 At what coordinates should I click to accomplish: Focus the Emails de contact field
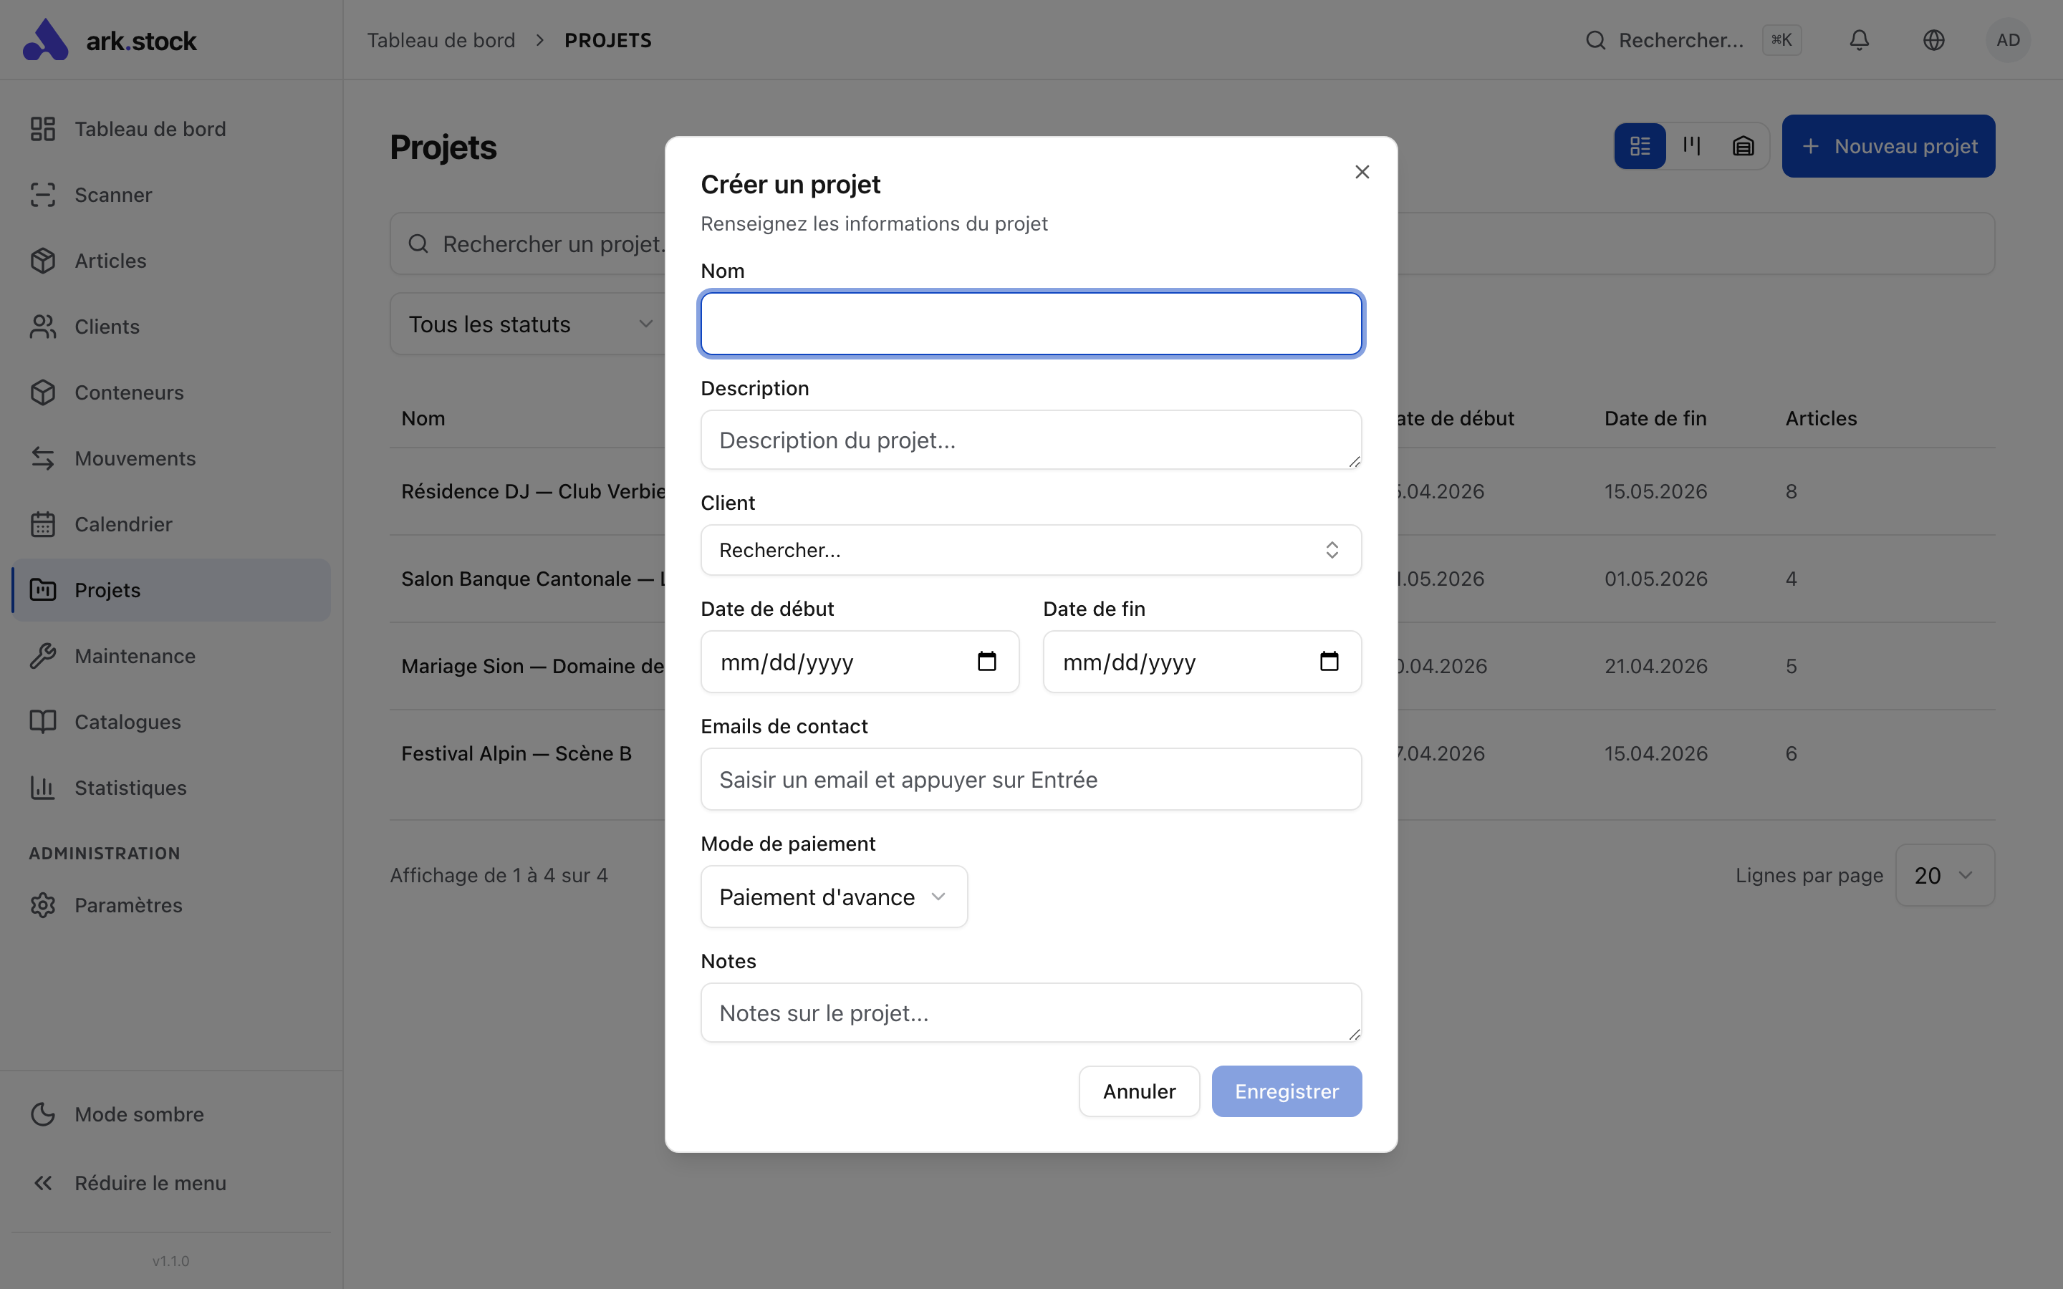pos(1030,779)
